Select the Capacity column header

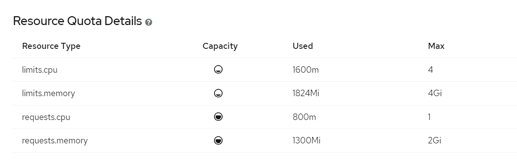[220, 46]
